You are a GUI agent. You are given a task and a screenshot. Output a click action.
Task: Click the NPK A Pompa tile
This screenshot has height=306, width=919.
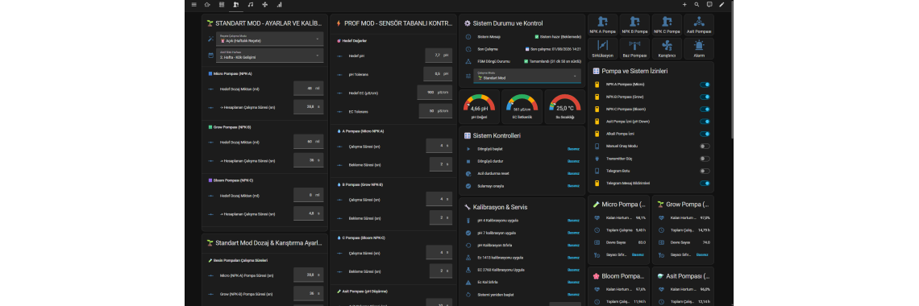[x=602, y=25]
